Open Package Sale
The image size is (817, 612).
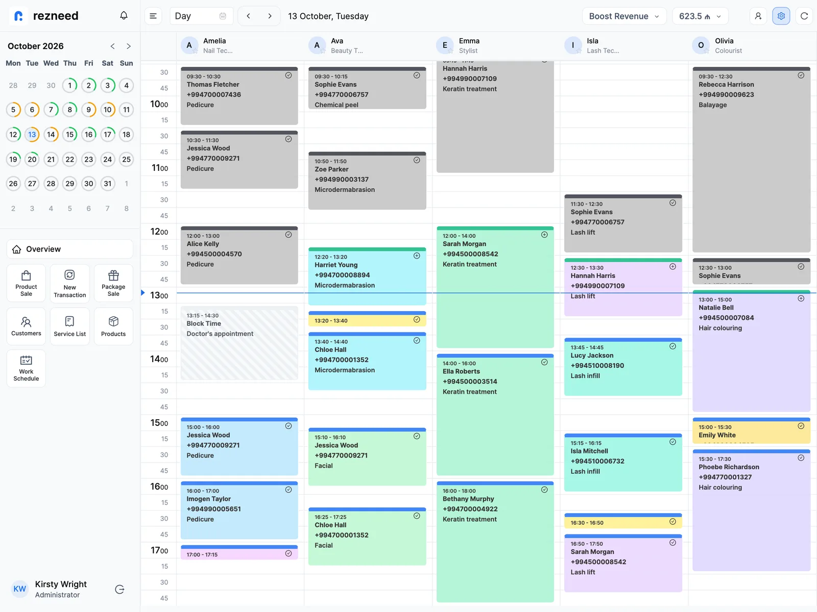113,283
